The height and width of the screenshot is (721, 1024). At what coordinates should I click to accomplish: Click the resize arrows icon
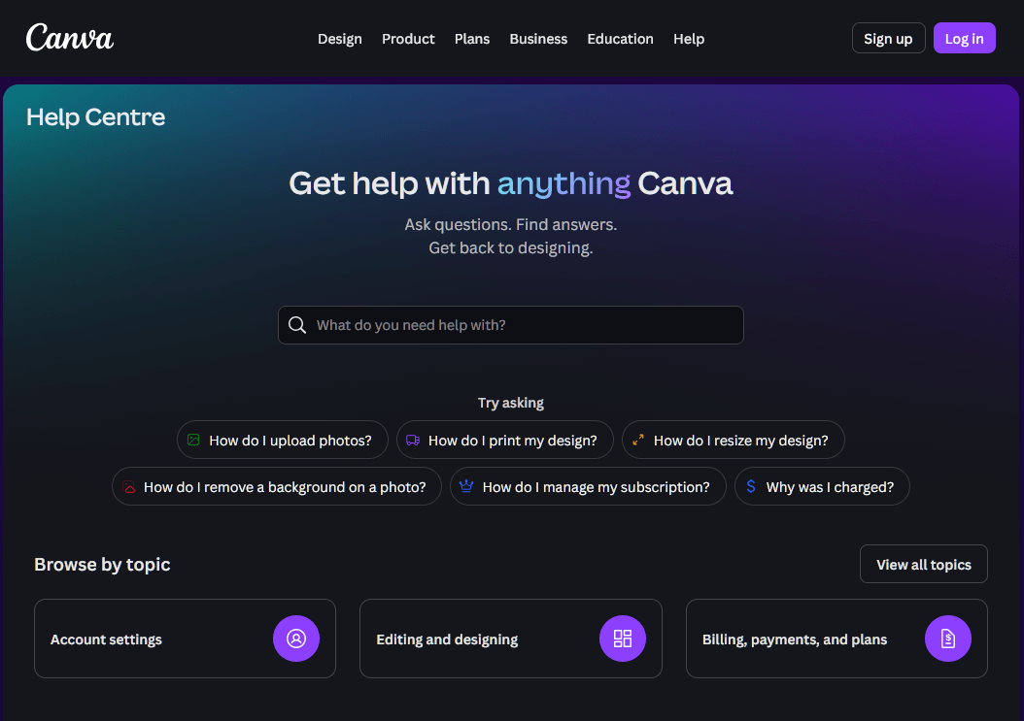638,440
